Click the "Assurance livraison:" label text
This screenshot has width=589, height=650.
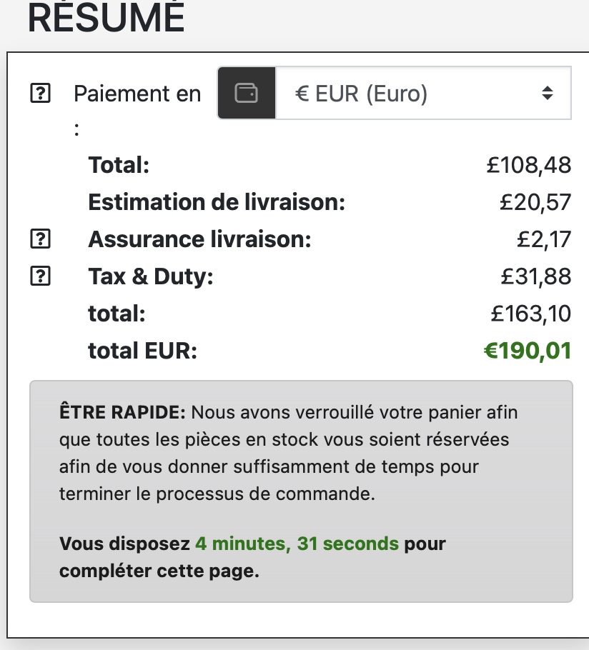point(199,240)
